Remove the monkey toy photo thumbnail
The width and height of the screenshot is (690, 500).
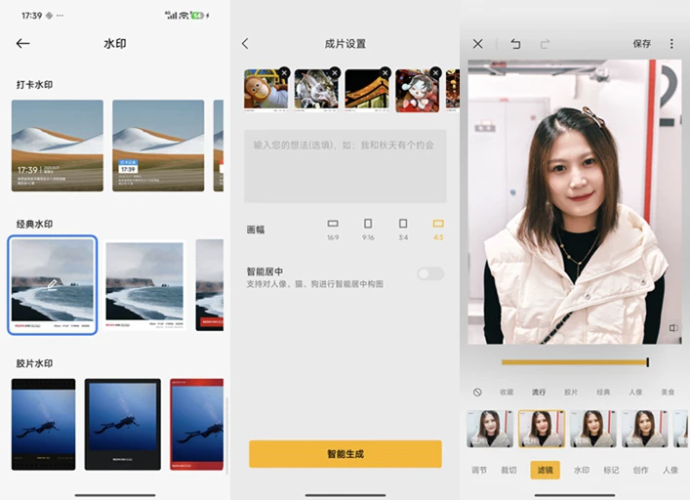284,72
